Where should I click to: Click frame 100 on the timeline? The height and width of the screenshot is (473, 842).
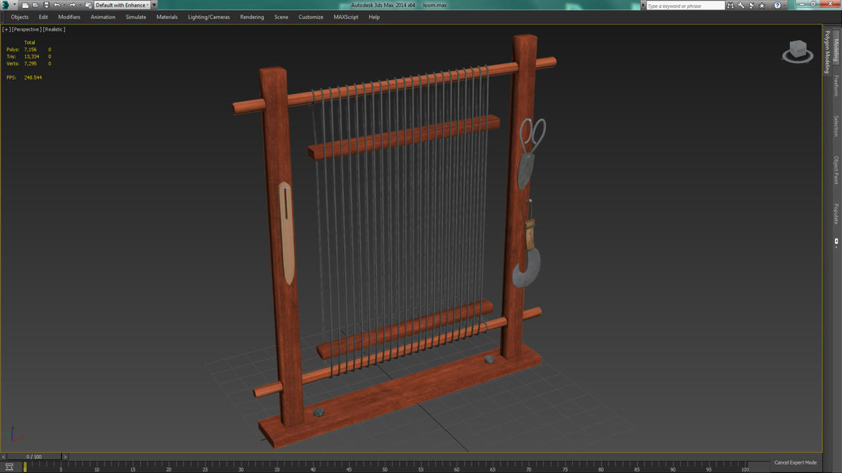click(745, 469)
